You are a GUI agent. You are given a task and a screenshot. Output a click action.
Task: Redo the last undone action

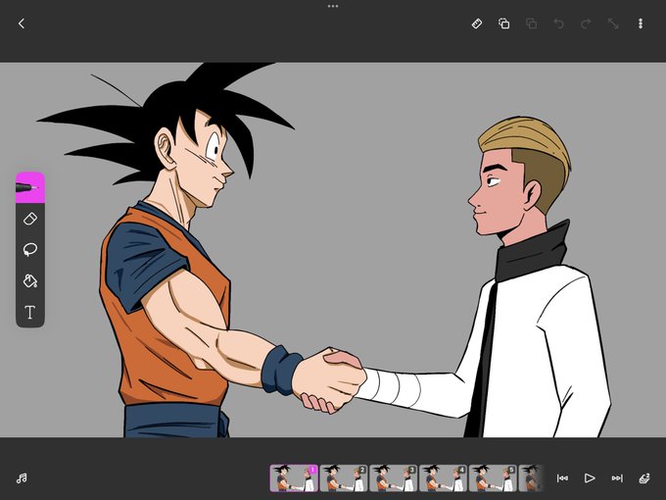tap(586, 24)
